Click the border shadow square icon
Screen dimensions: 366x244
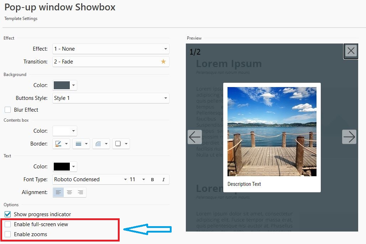[x=118, y=144]
